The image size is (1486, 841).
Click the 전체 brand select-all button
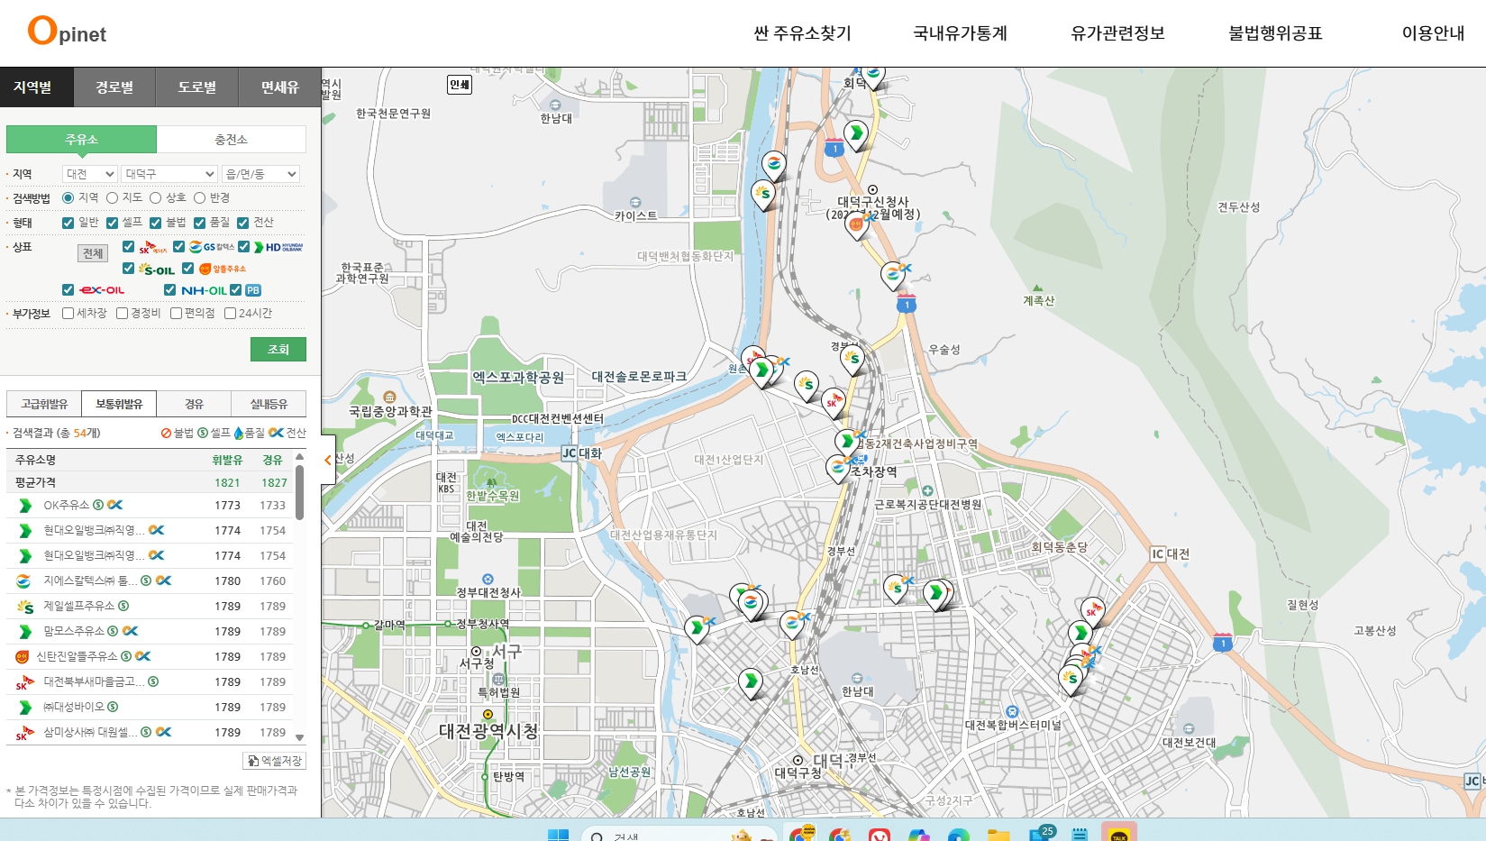[93, 253]
